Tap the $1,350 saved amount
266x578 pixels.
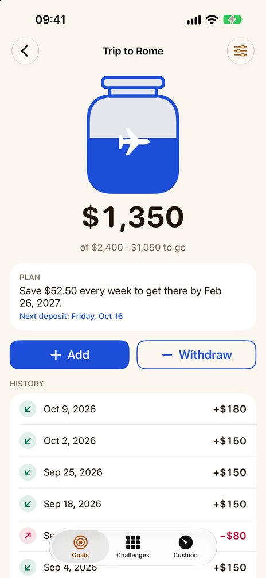click(x=133, y=218)
